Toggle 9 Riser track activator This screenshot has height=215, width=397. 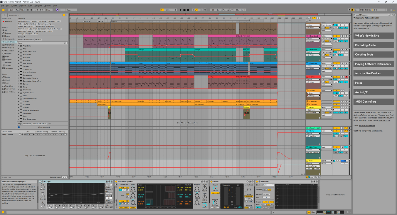tap(337, 107)
